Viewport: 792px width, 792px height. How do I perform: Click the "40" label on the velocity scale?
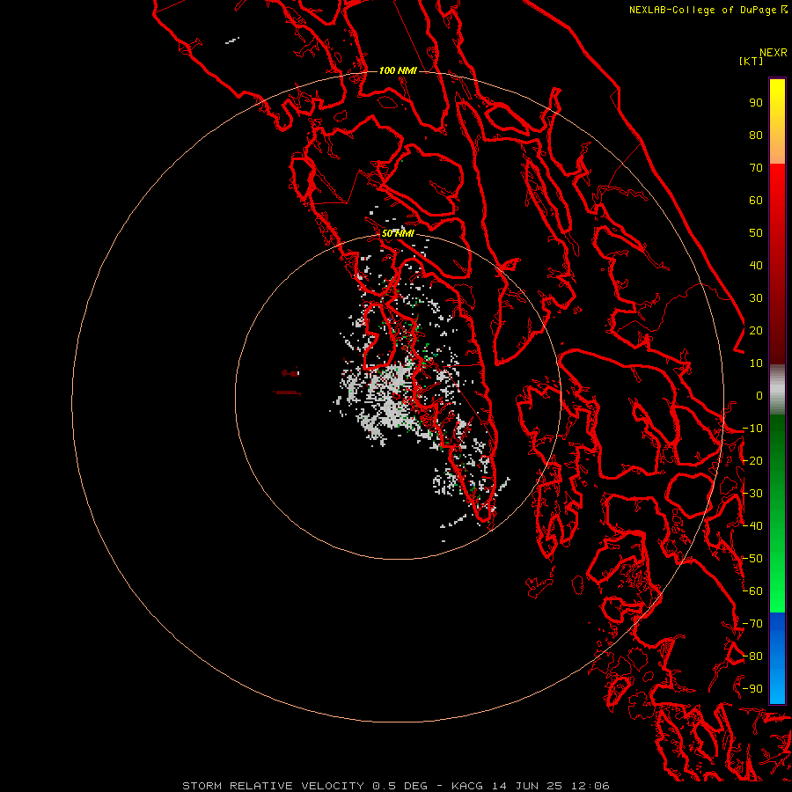click(x=756, y=266)
